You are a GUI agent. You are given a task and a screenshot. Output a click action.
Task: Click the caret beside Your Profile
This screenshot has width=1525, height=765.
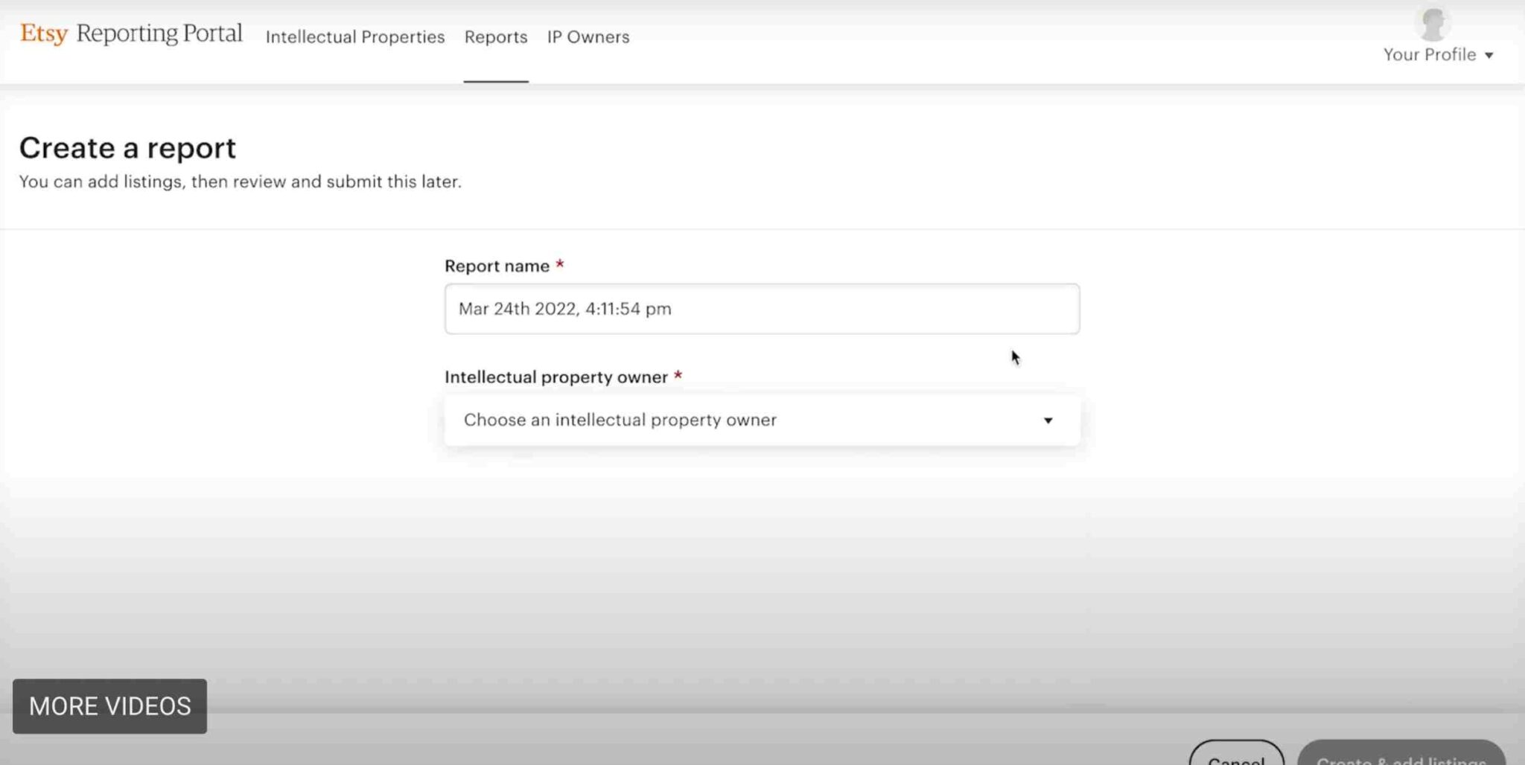tap(1489, 56)
